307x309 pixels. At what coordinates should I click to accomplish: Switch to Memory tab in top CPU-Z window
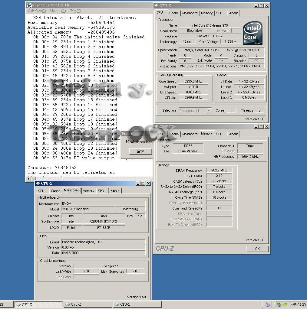pos(207,13)
